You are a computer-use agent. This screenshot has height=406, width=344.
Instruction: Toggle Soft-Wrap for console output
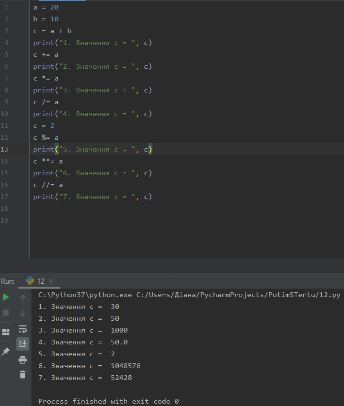23,329
